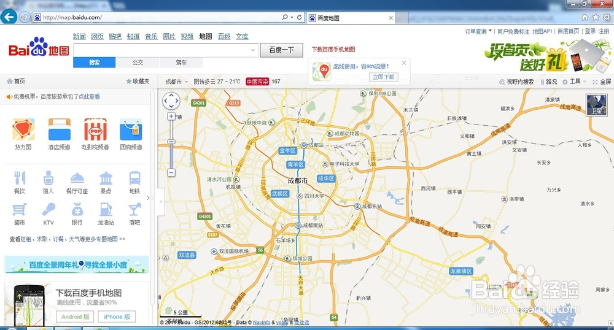Viewport: 614px width, 330px height.
Task: Toggle 路况 traffic layer
Action: pos(549,82)
